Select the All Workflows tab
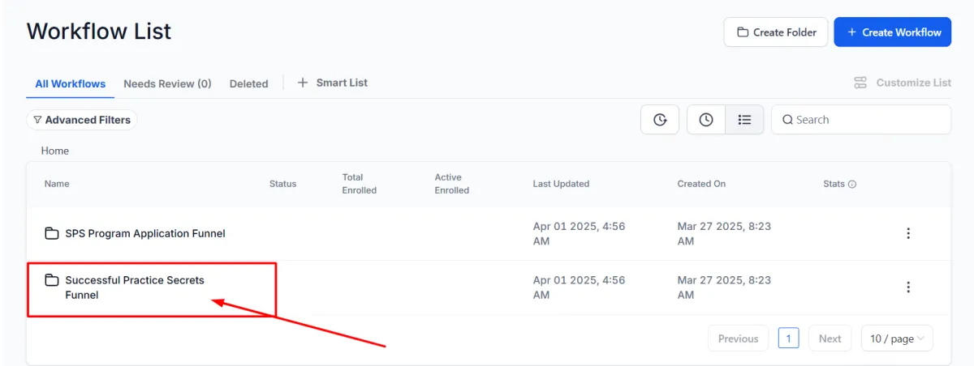Screen dimensions: 974x366 pos(71,83)
